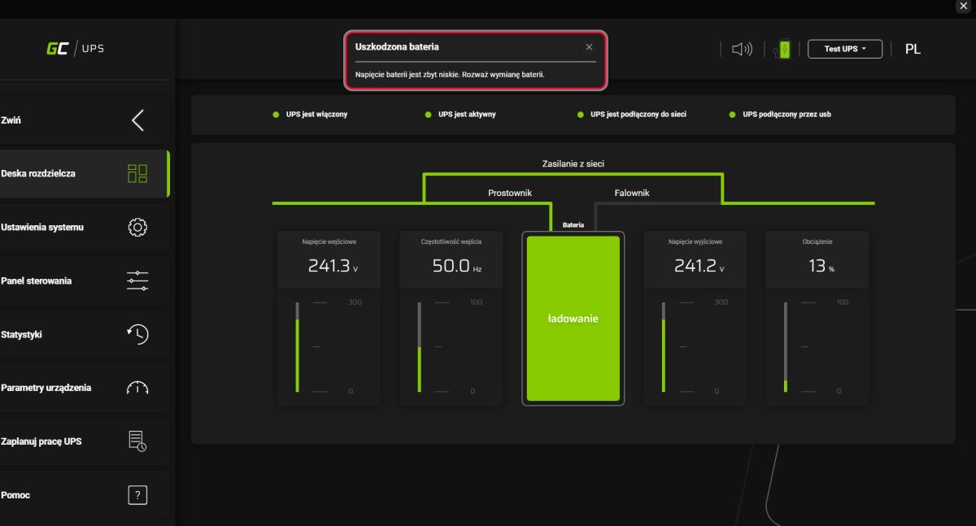Click the Napięcie wyjściowe level bar
The image size is (976, 526).
click(x=664, y=347)
